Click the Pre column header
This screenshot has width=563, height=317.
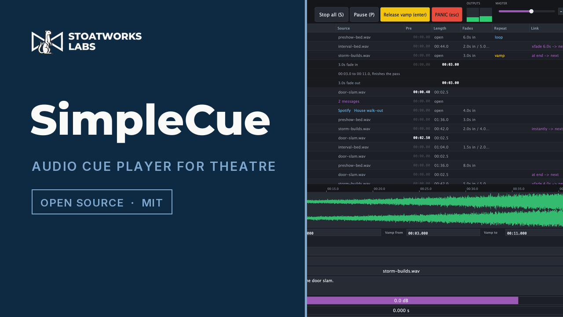click(x=418, y=28)
